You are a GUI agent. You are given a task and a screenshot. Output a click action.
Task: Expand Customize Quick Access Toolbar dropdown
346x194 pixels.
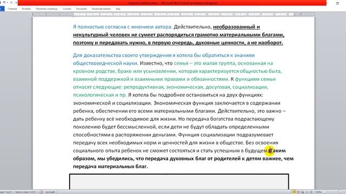[16, 3]
